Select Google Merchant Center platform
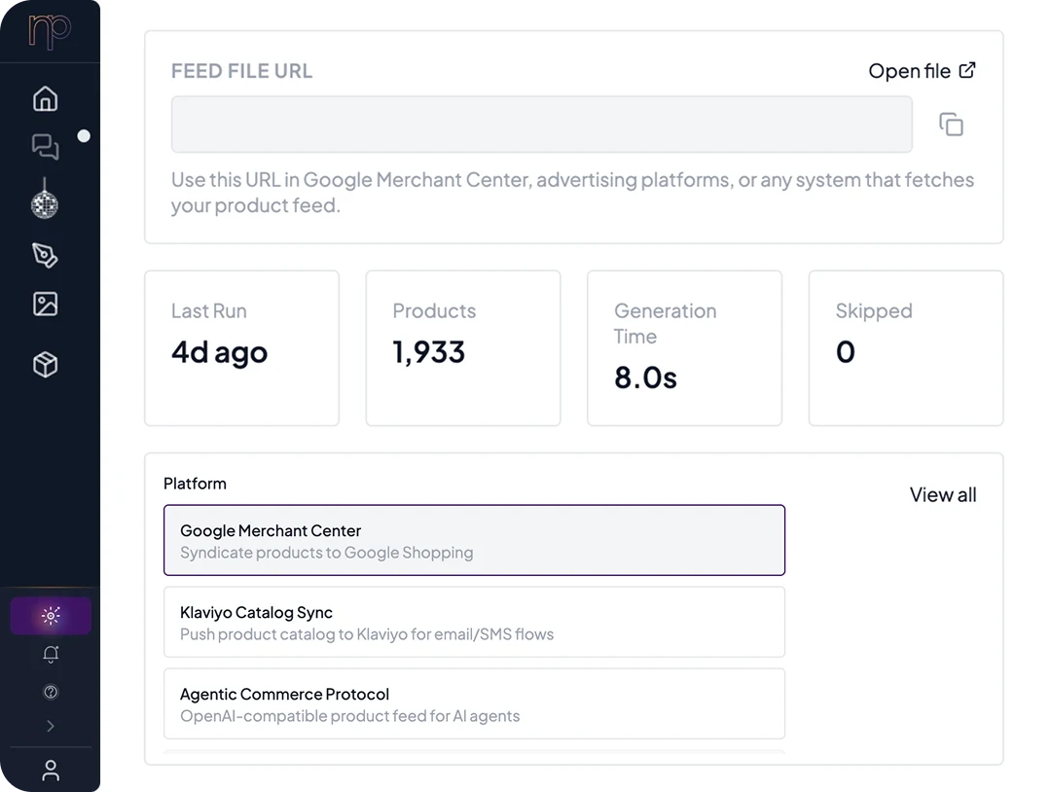The image size is (1051, 792). point(475,540)
